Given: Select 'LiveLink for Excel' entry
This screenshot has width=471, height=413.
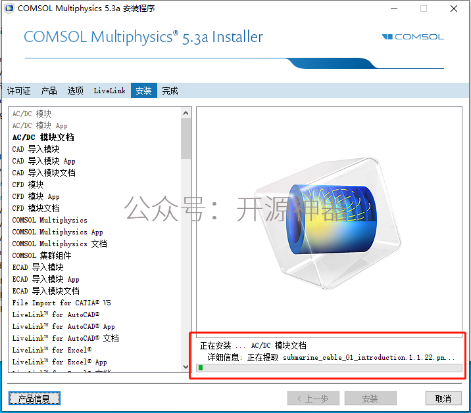Looking at the screenshot, I should [x=52, y=350].
